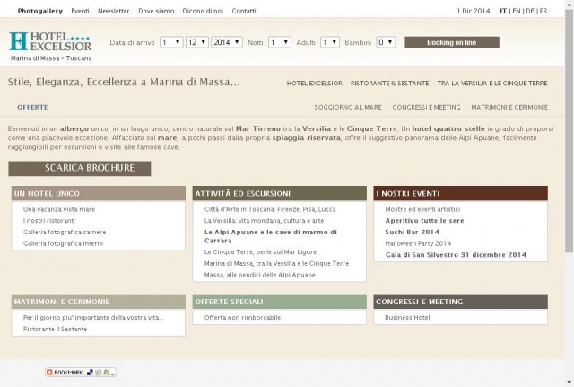Click Marina di Massa, tra la Versilia link
This screenshot has width=574, height=387.
(x=276, y=263)
